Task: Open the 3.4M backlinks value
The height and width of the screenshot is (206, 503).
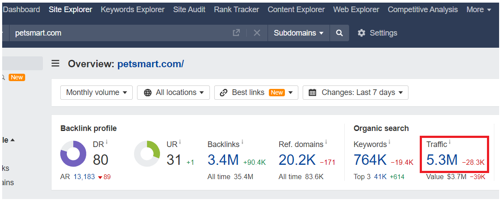Action: click(223, 160)
